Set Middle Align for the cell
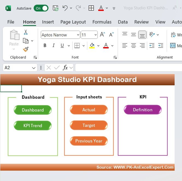 point(134,34)
